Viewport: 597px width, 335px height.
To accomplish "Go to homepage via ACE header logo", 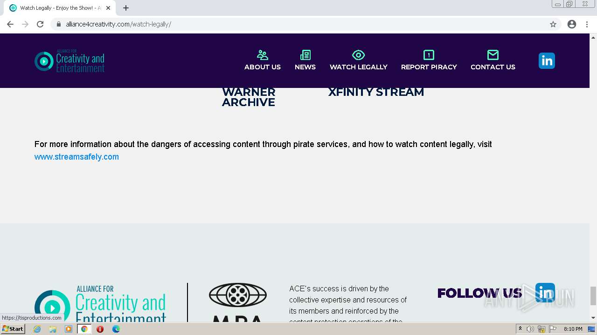I will point(69,61).
